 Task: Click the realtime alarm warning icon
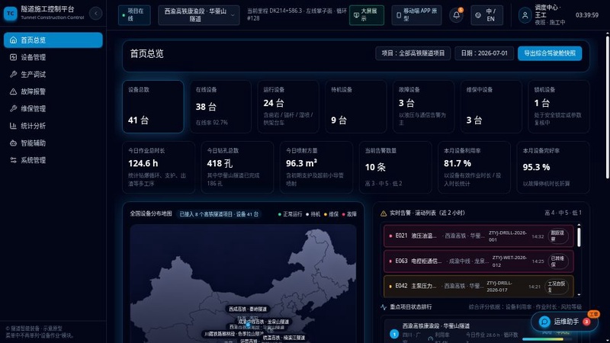(384, 213)
